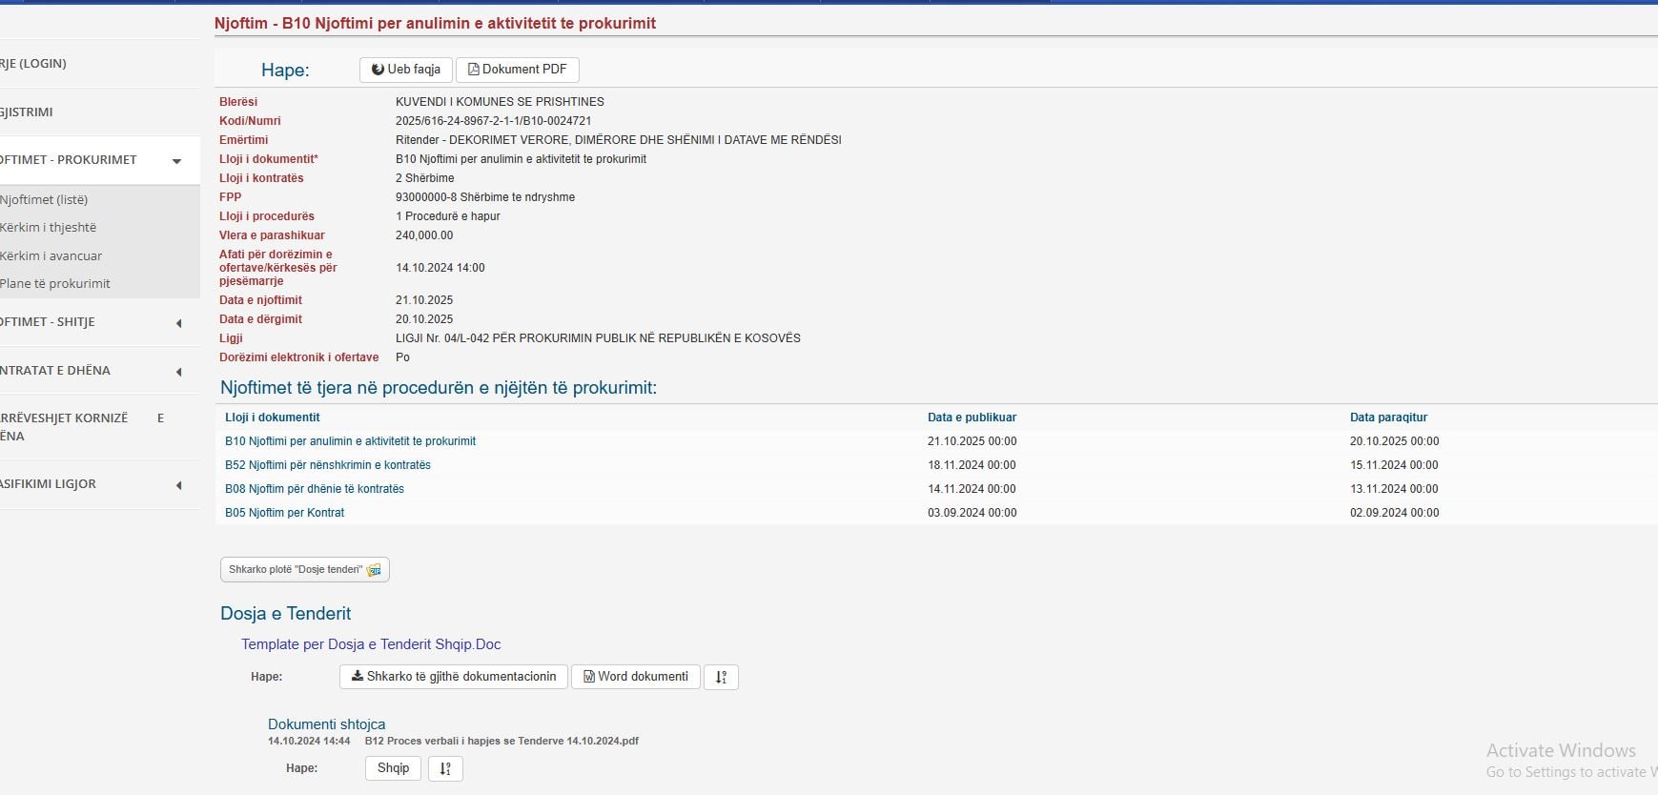Select Kërkim i thjeshtë menu item

[49, 228]
